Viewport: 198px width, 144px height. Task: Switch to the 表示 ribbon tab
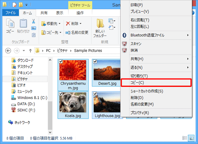[60, 13]
